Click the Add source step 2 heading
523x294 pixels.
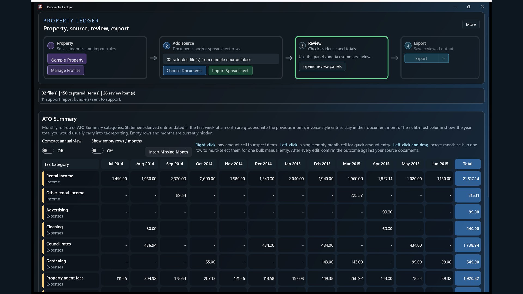(183, 43)
